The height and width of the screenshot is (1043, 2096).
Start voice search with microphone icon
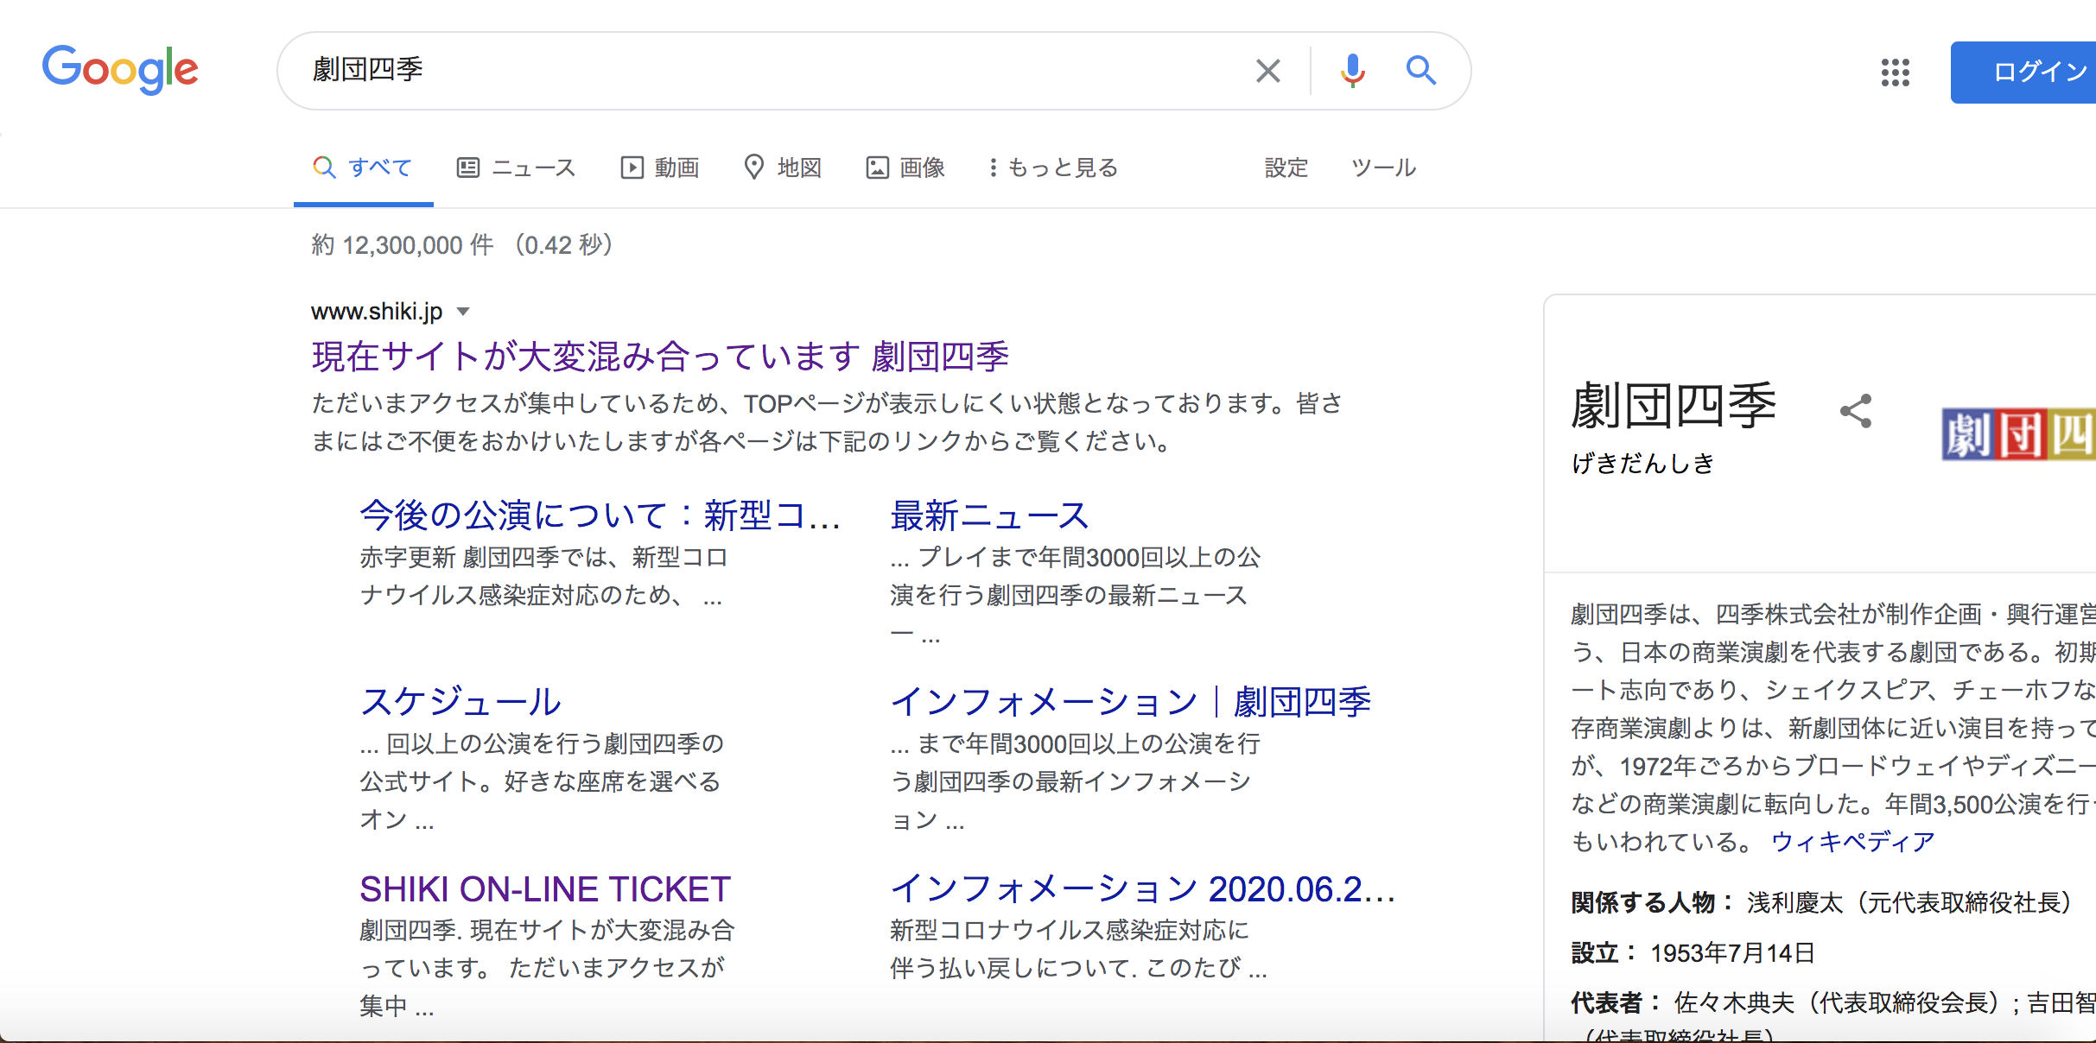pyautogui.click(x=1352, y=71)
